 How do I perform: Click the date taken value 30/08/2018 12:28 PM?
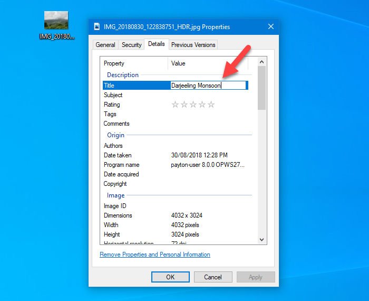click(199, 155)
